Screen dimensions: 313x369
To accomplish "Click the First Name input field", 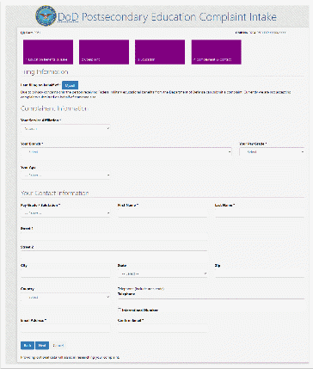I will [x=163, y=213].
